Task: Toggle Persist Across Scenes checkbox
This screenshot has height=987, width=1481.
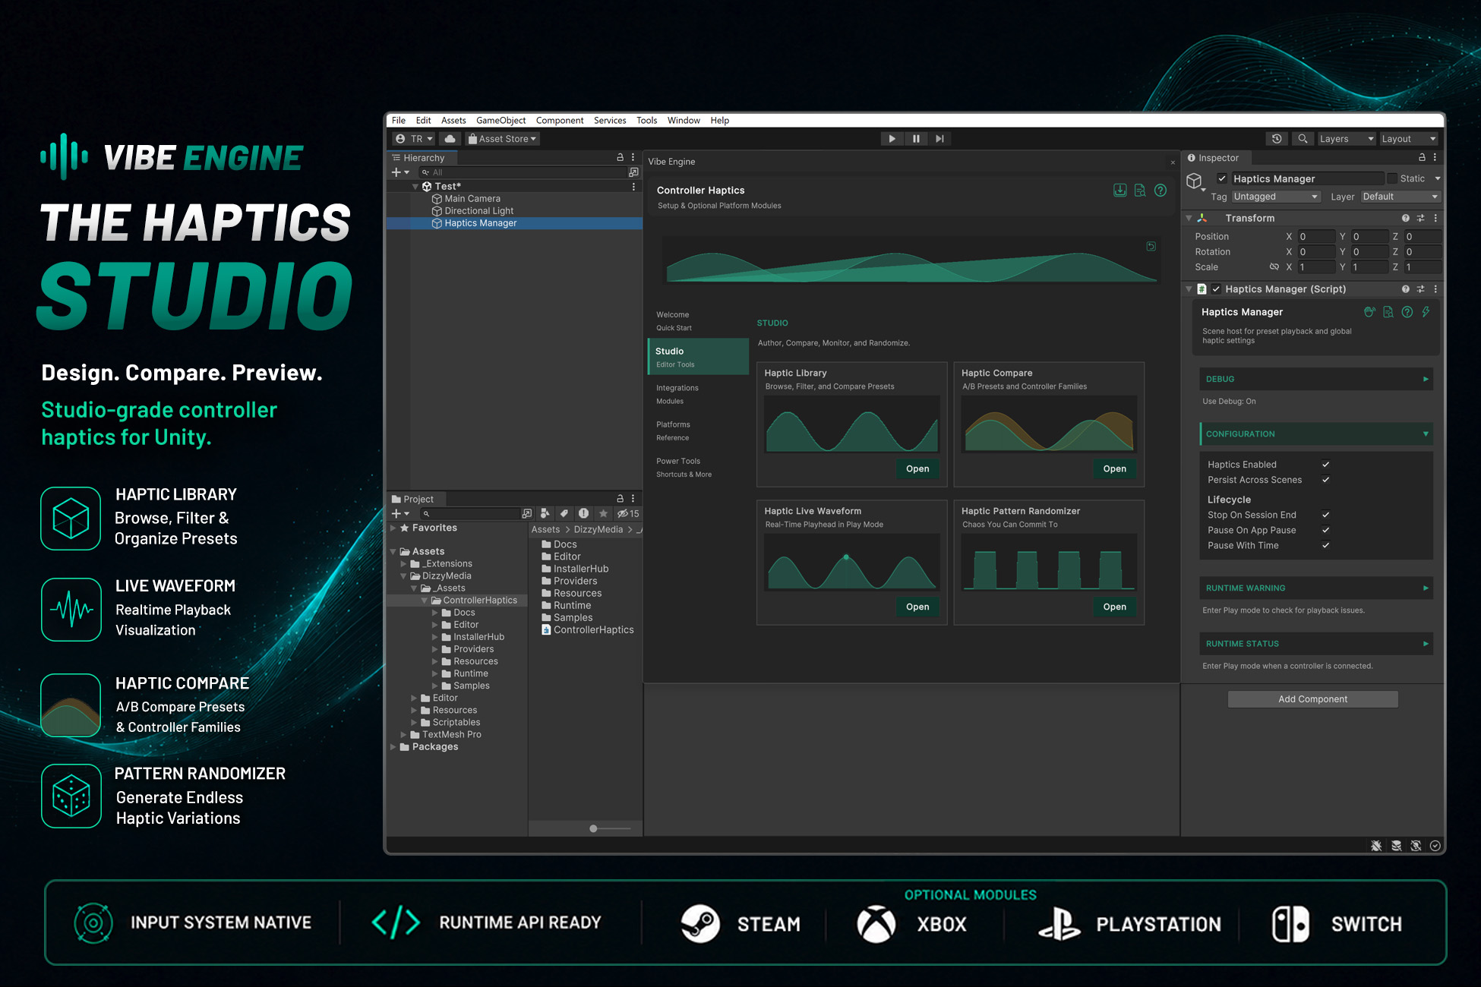Action: [1325, 480]
